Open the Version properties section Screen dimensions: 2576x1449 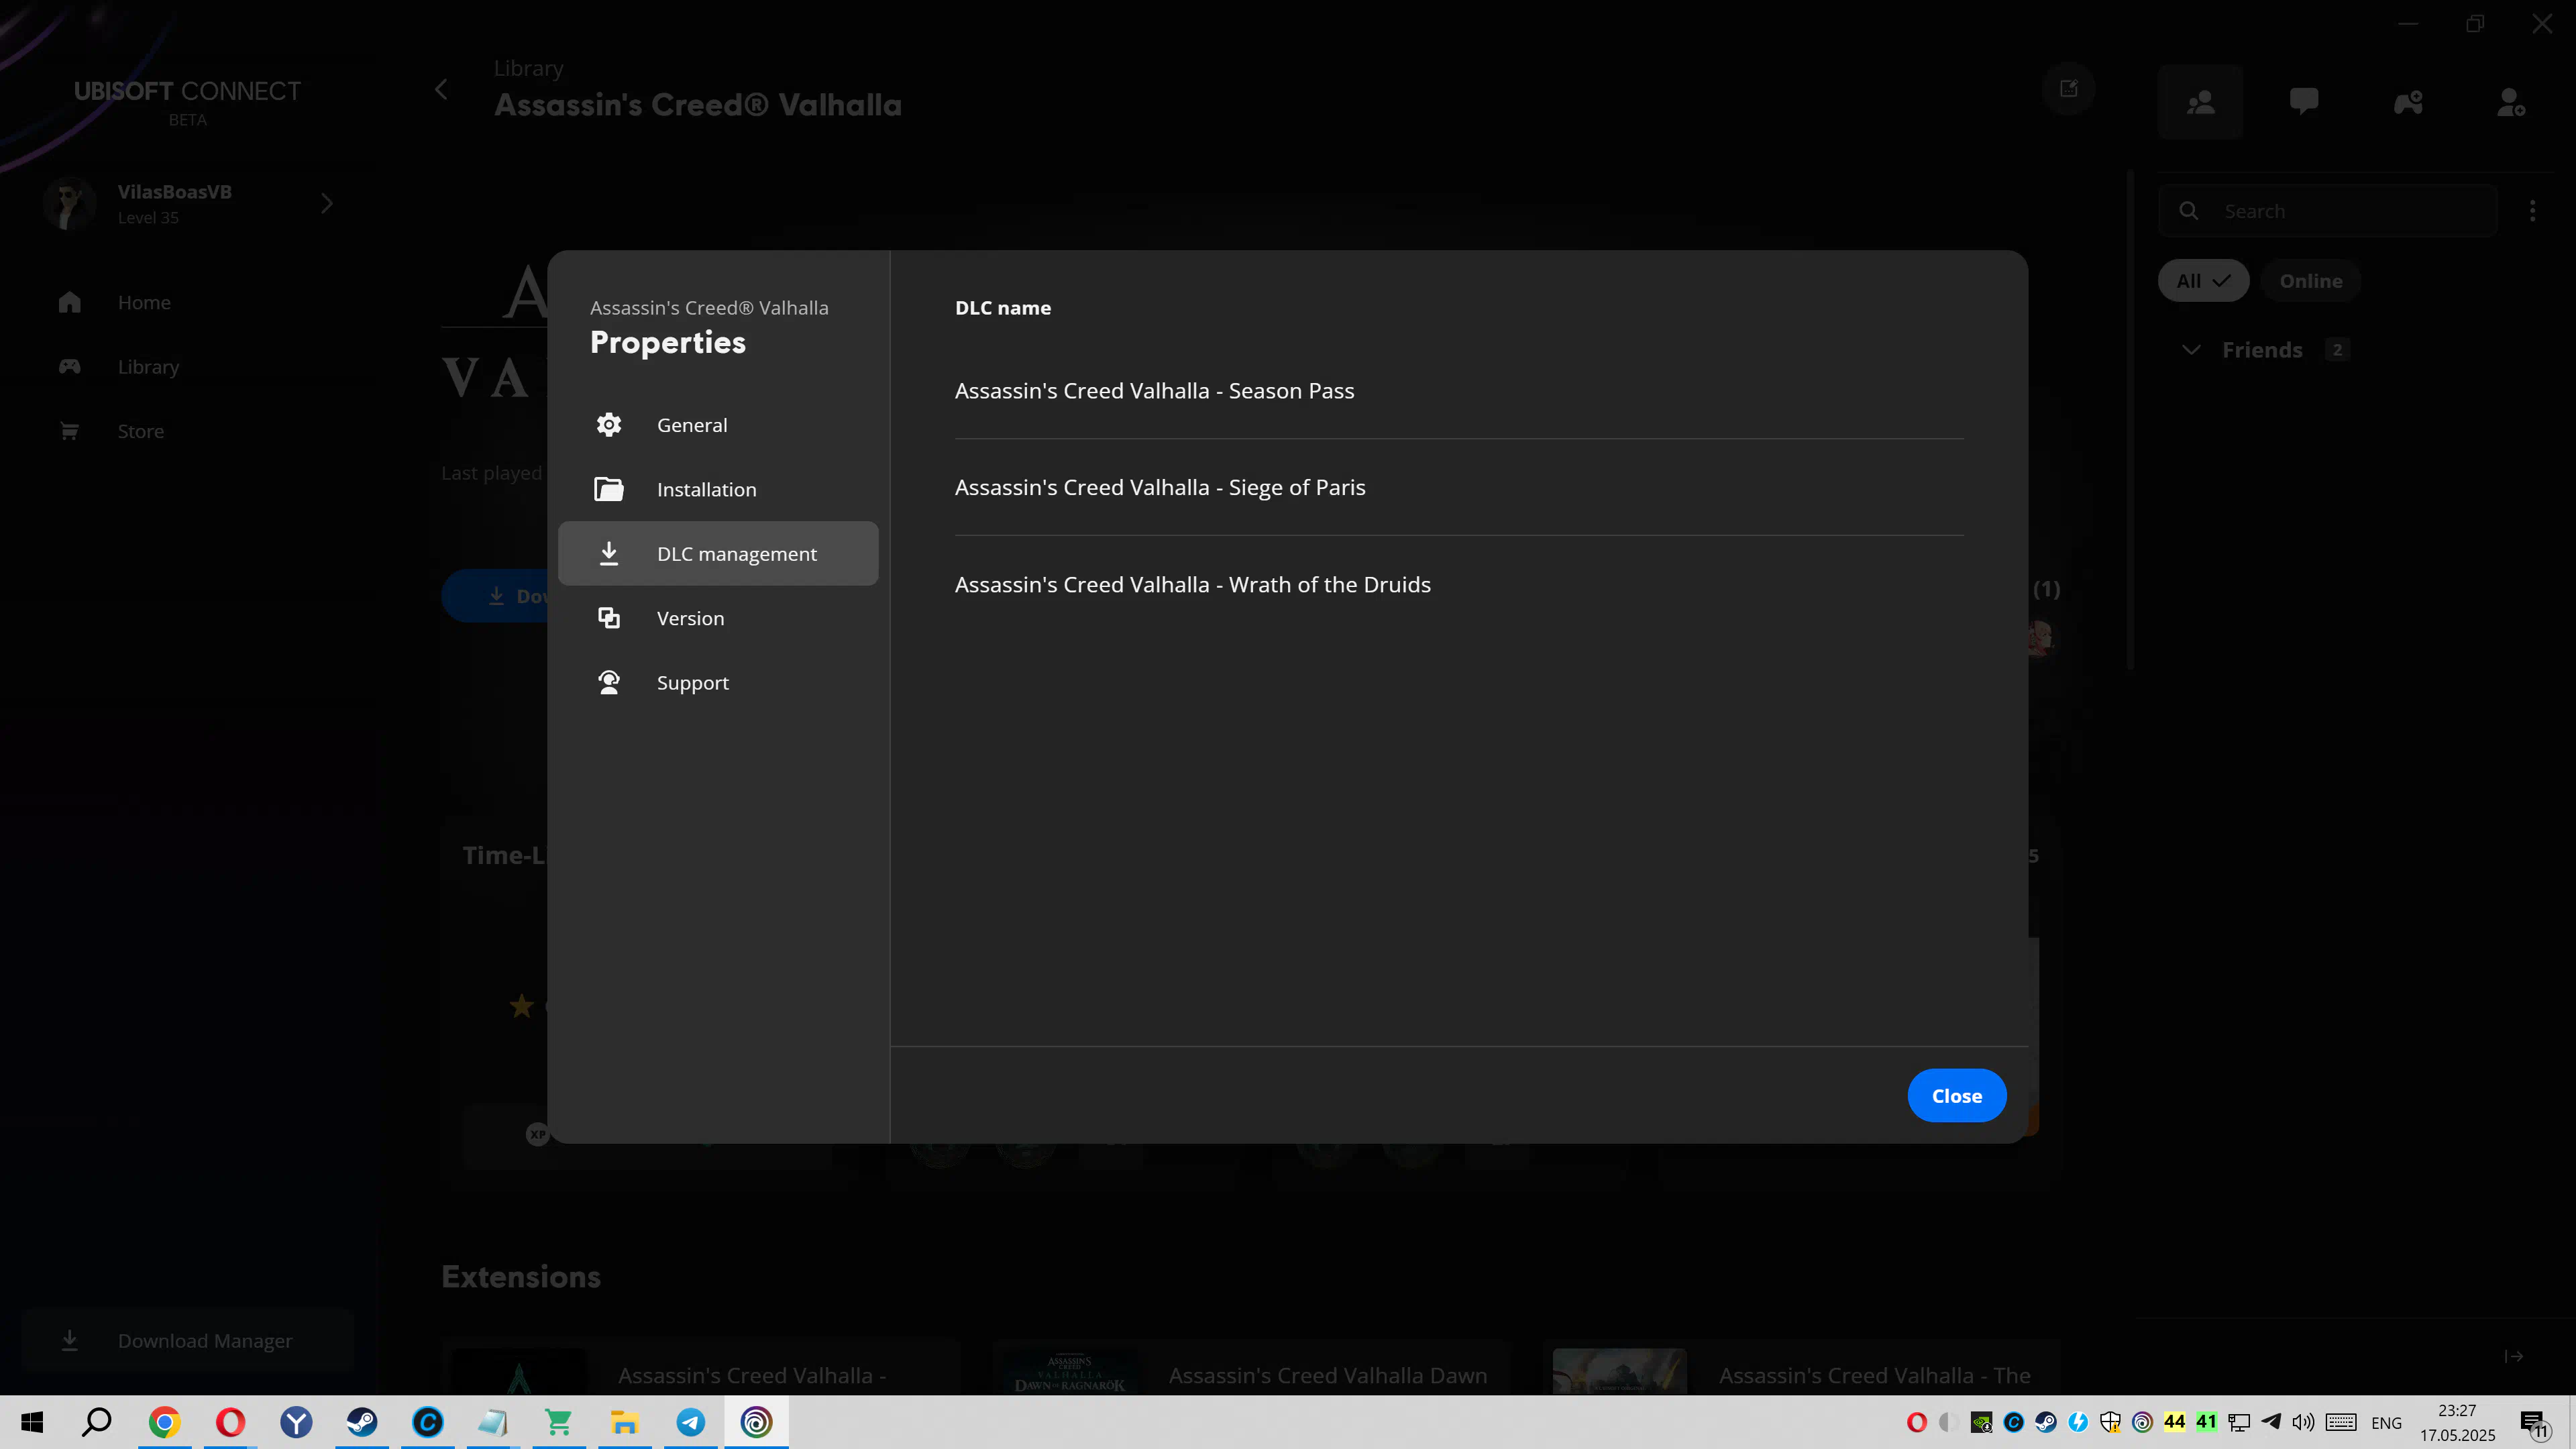(718, 618)
